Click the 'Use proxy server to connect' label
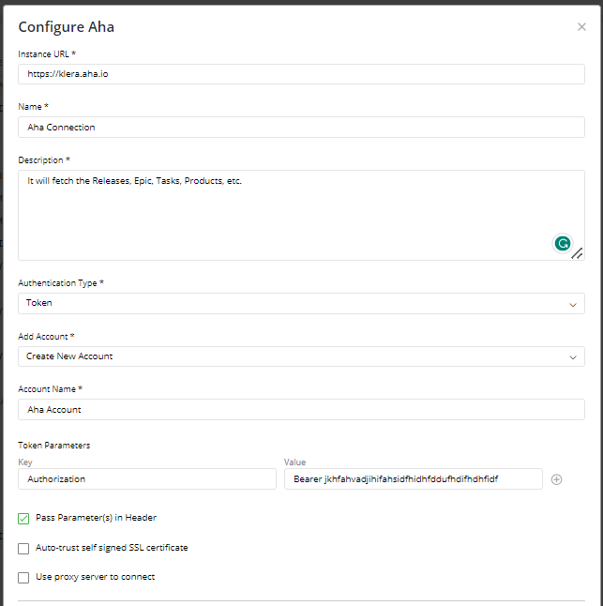 (95, 577)
